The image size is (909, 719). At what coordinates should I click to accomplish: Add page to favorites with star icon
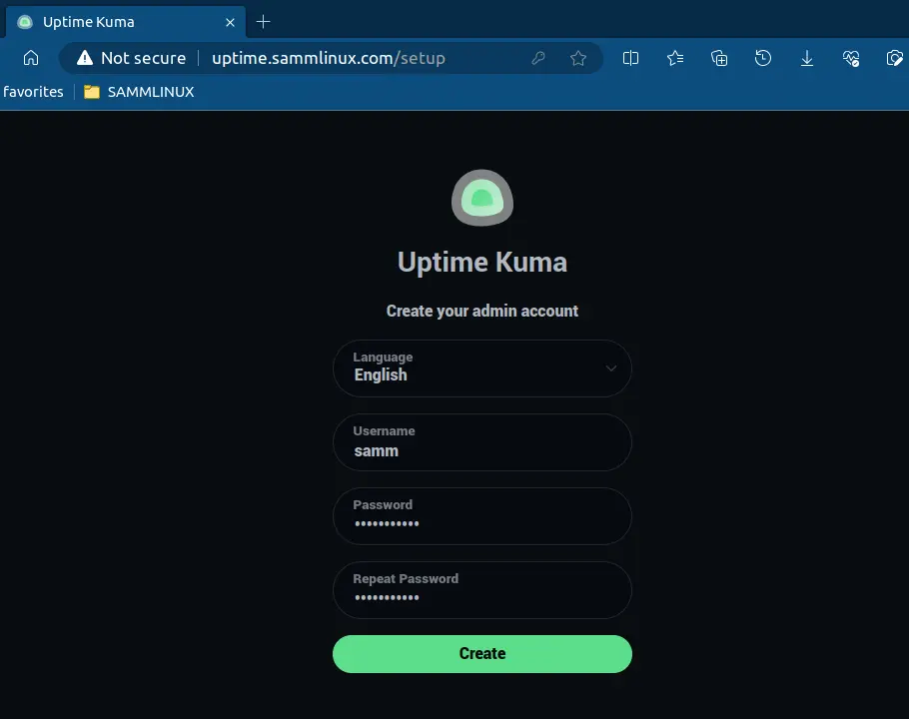coord(578,58)
